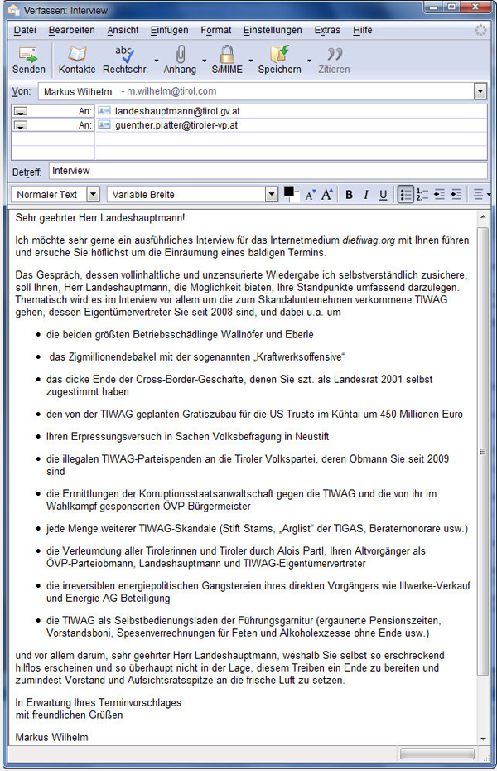The image size is (497, 771).
Task: Click the italic word dietiwag.org in body
Action: click(x=369, y=240)
